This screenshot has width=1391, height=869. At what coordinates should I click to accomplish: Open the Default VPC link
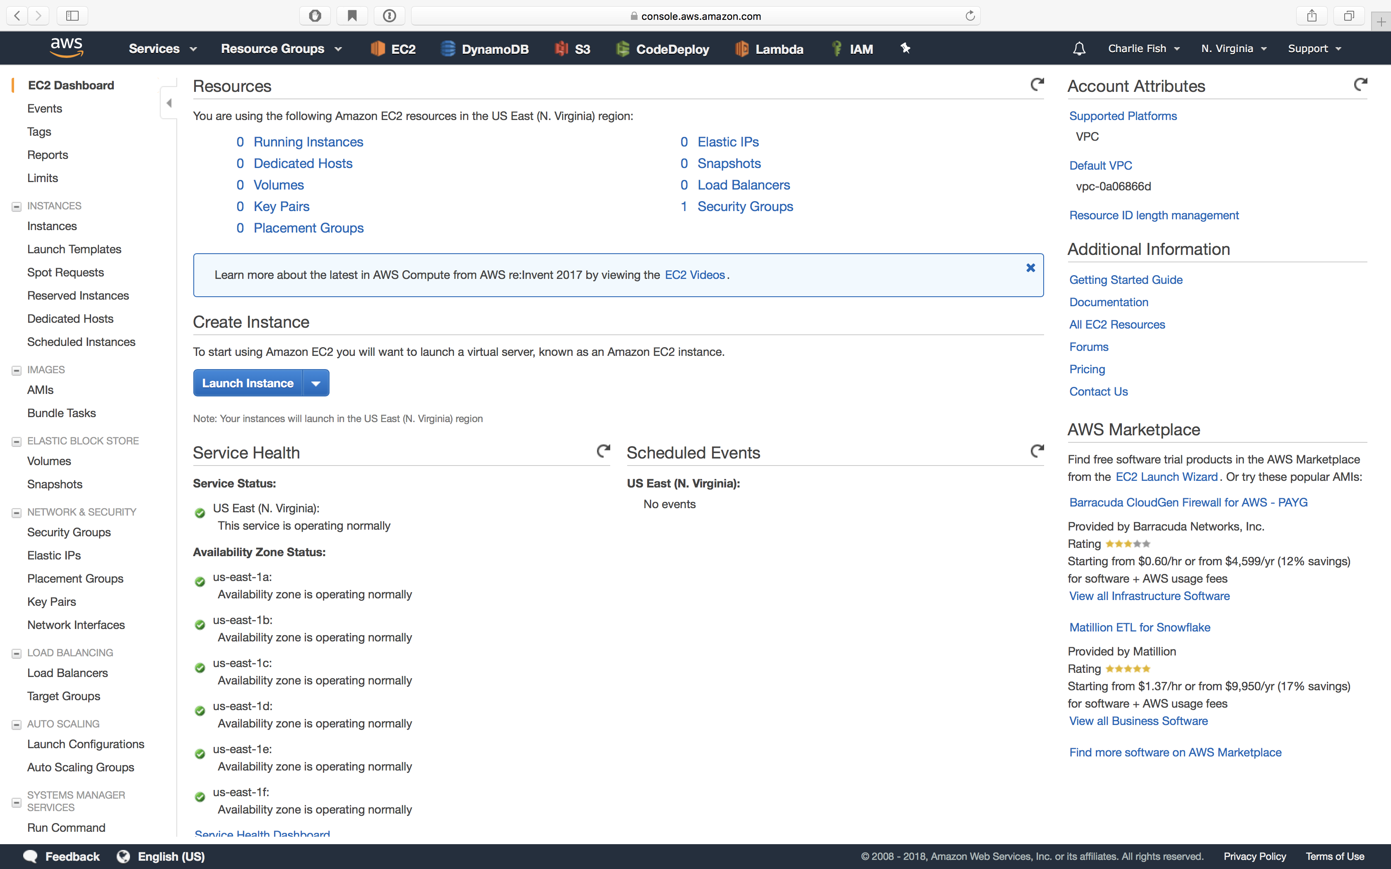tap(1100, 166)
